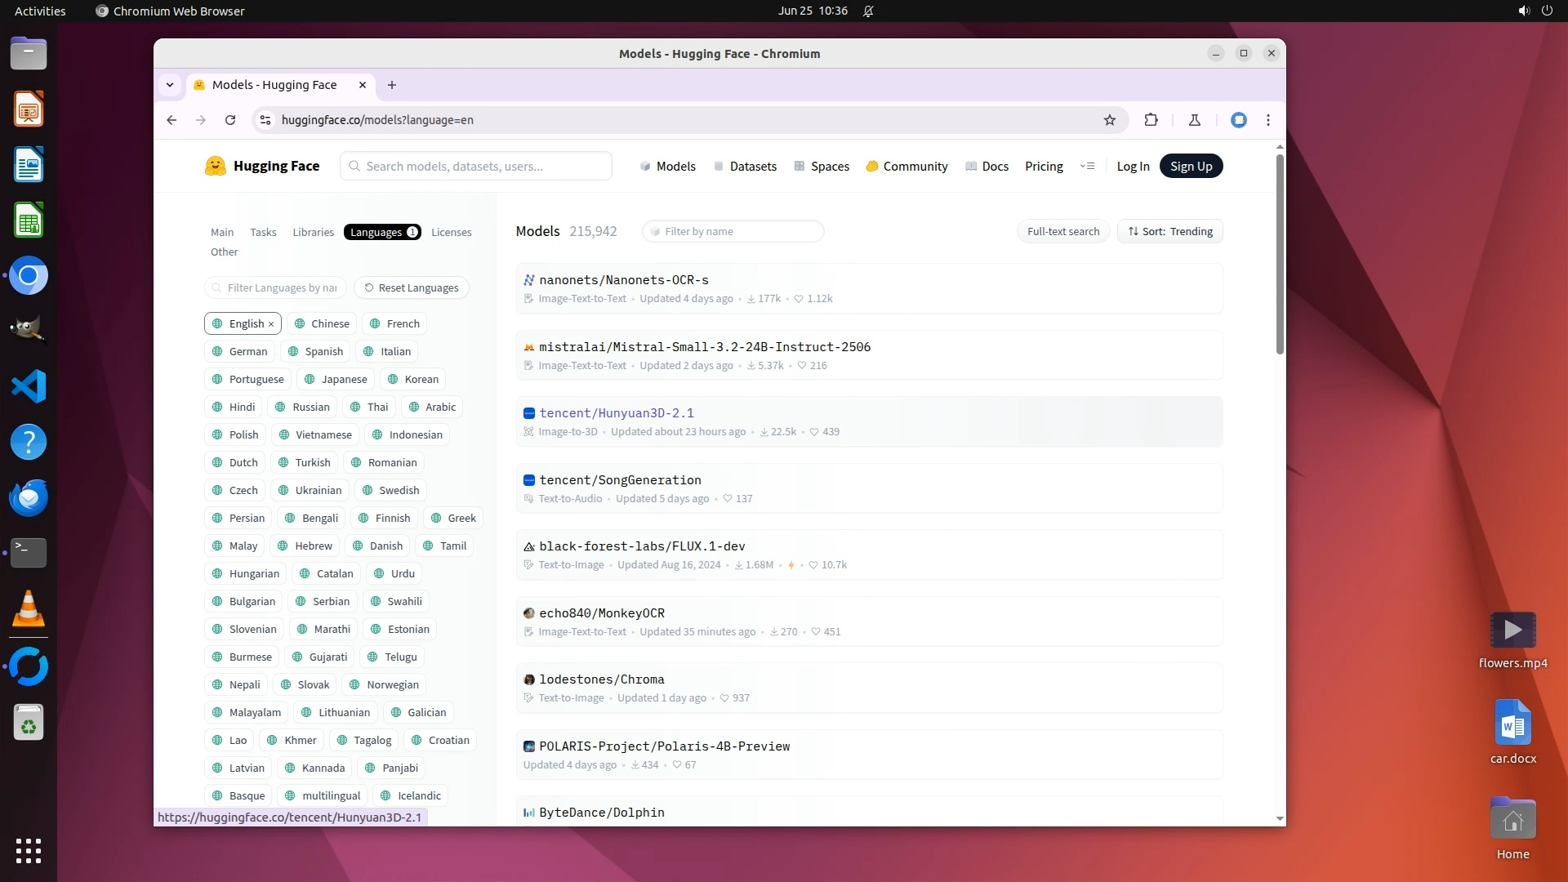Expand the navbar more-options menu

coord(1086,166)
